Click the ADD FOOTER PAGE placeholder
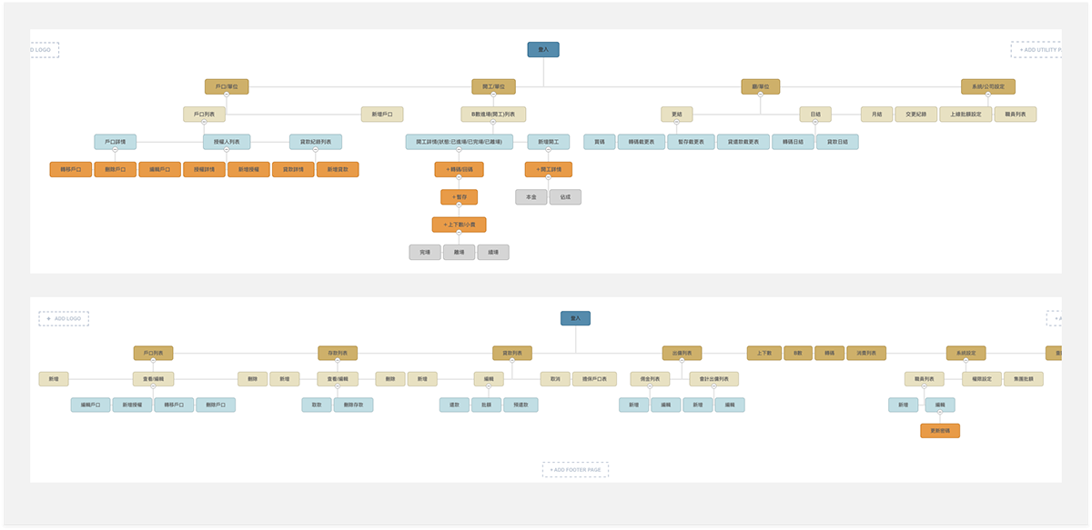Screen dimensions: 1092x530 (x=575, y=469)
